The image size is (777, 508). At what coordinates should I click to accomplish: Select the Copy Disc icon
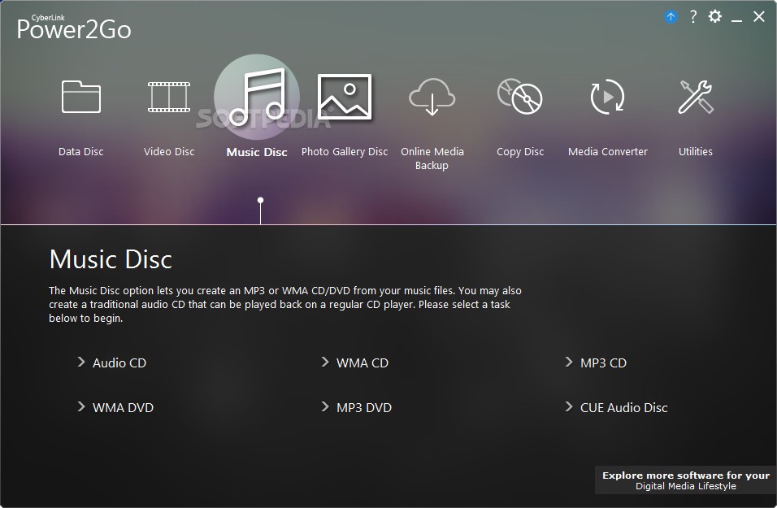pyautogui.click(x=520, y=98)
